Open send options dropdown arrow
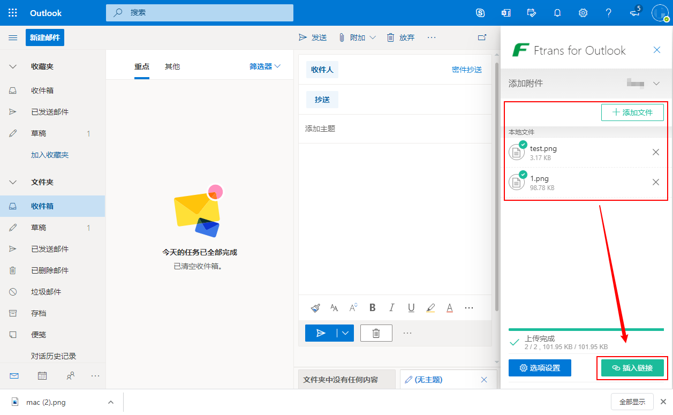 click(345, 333)
